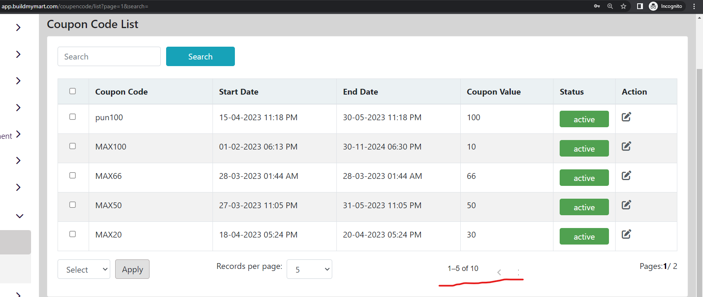Image resolution: width=703 pixels, height=297 pixels.
Task: Click end date 20-04-2023 05:24 PM
Action: point(382,235)
